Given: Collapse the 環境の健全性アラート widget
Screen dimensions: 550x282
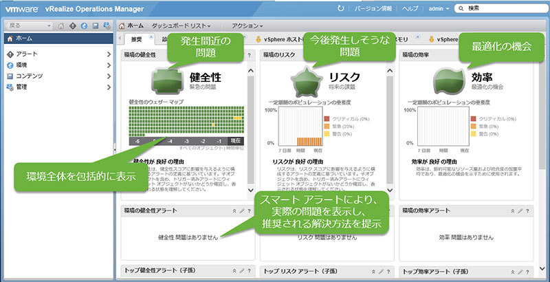Looking at the screenshot, I should 234,211.
